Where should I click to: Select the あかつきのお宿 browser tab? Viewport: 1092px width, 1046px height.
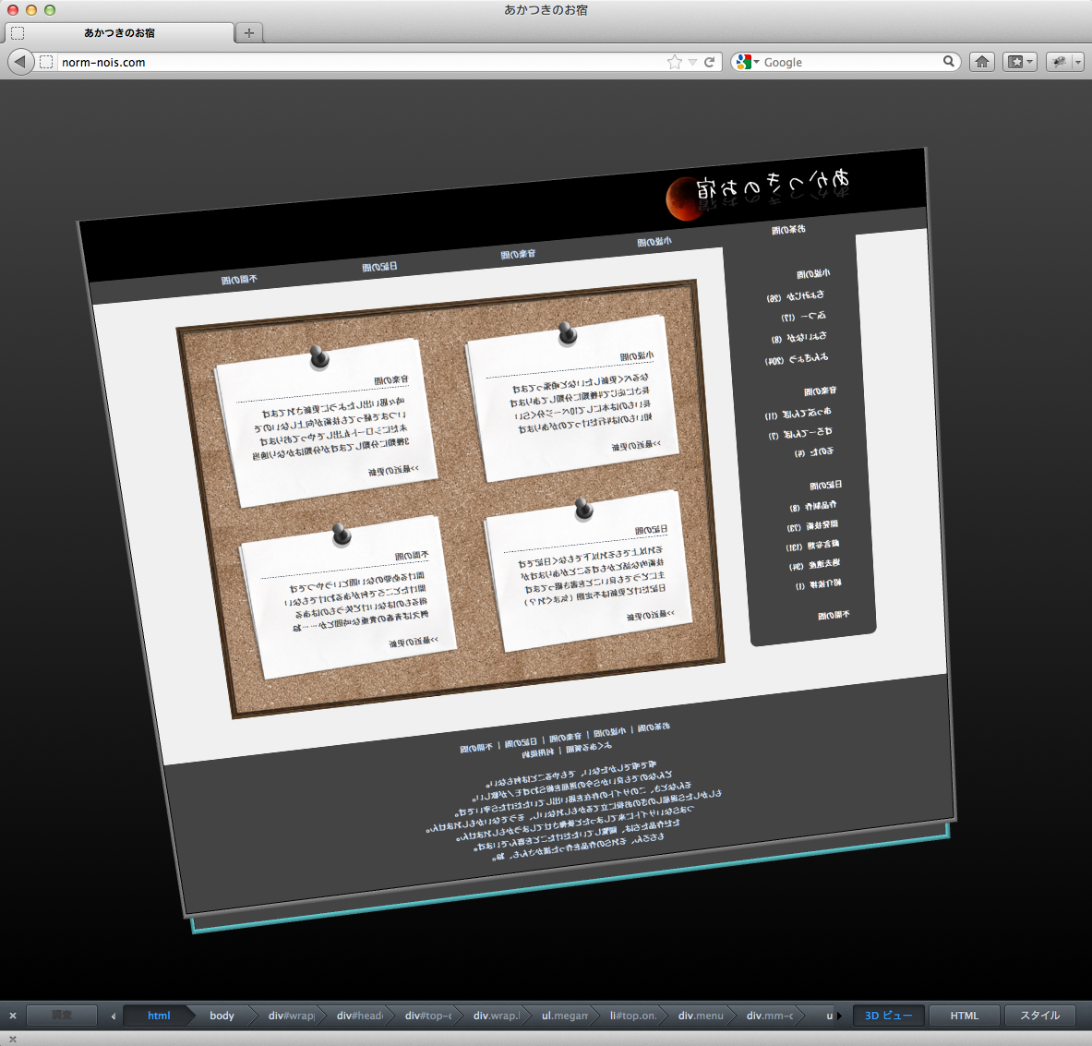click(x=119, y=33)
